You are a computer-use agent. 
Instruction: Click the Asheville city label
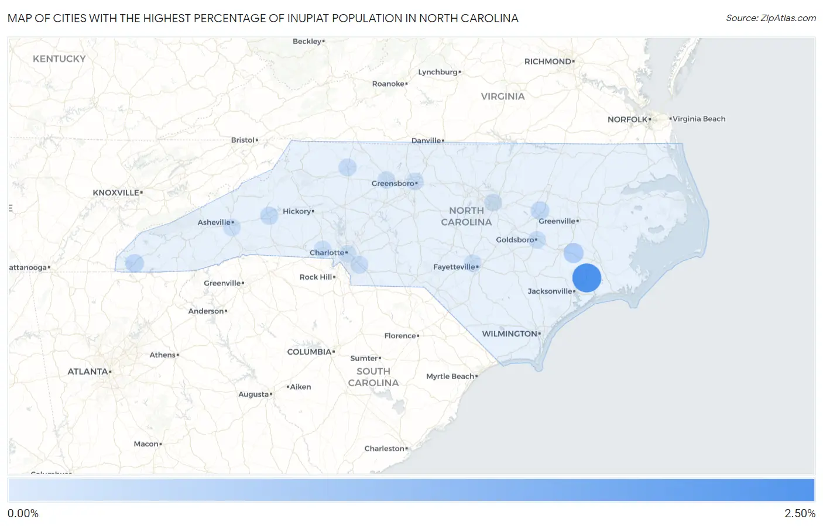coord(214,222)
